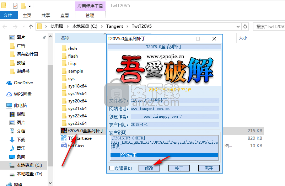Click the 离开 button
The height and width of the screenshot is (186, 285).
pyautogui.click(x=209, y=168)
